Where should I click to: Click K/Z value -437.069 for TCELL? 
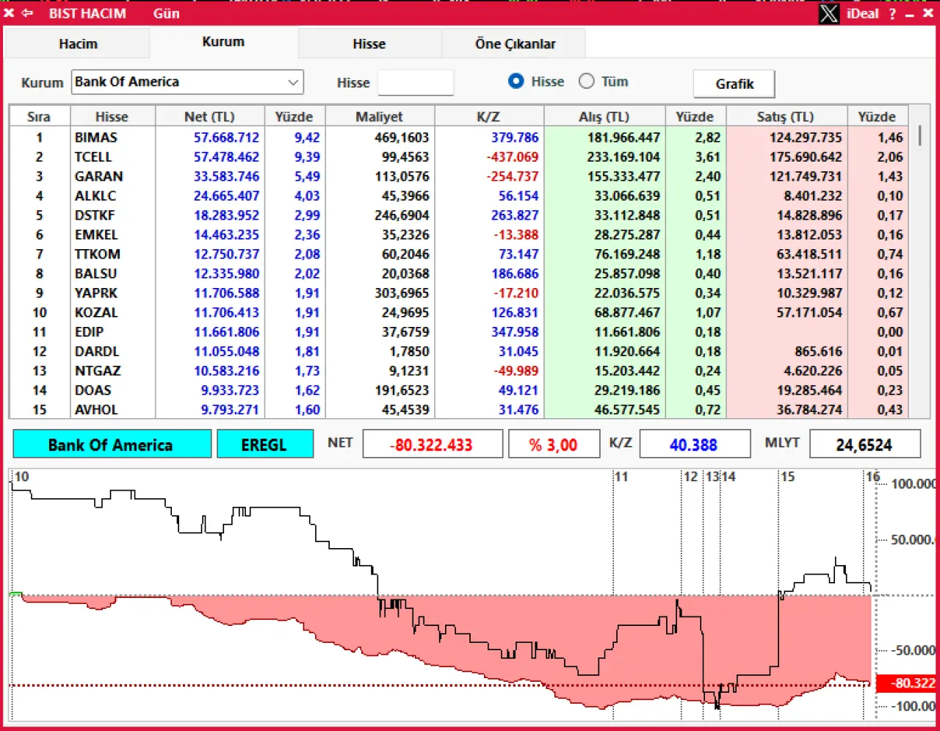(512, 157)
